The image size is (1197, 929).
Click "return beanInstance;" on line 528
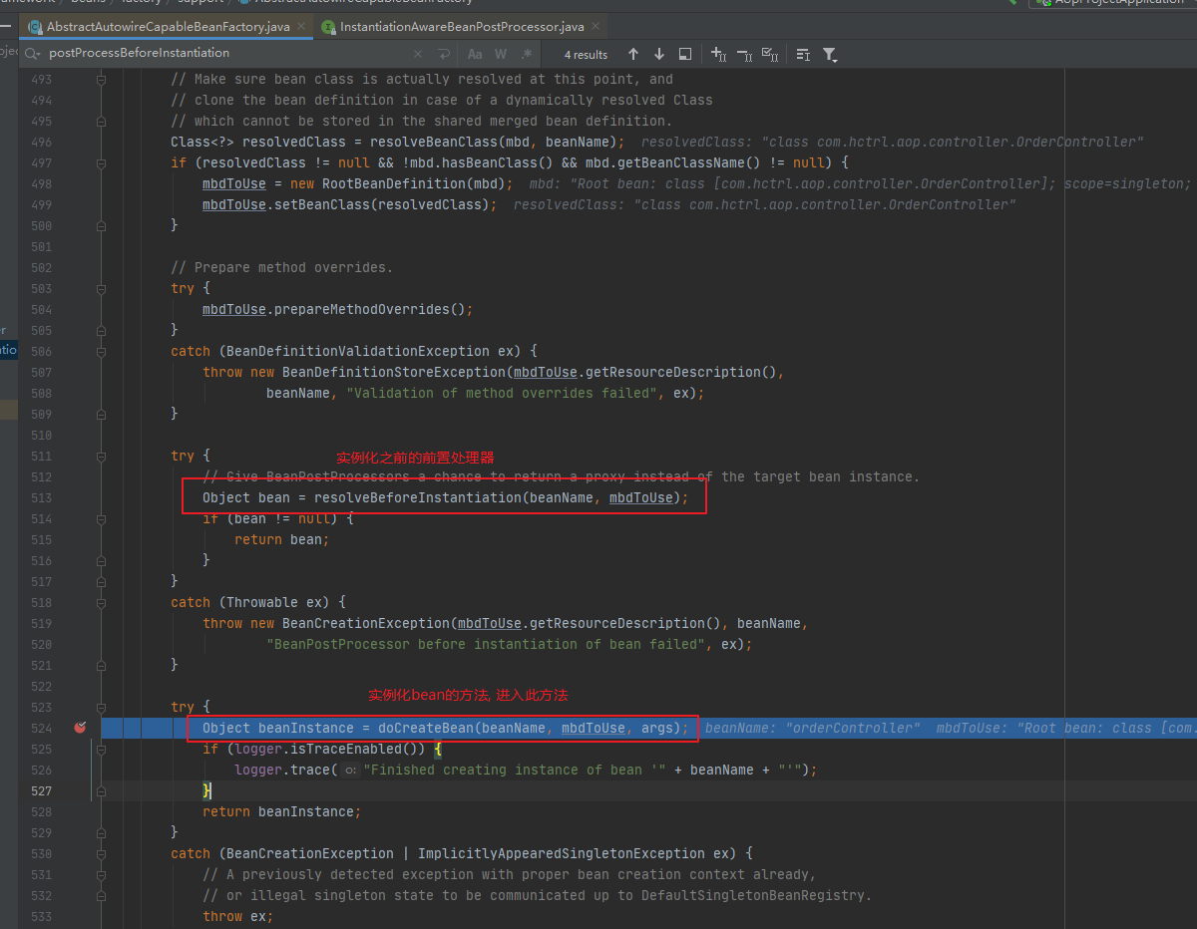282,811
